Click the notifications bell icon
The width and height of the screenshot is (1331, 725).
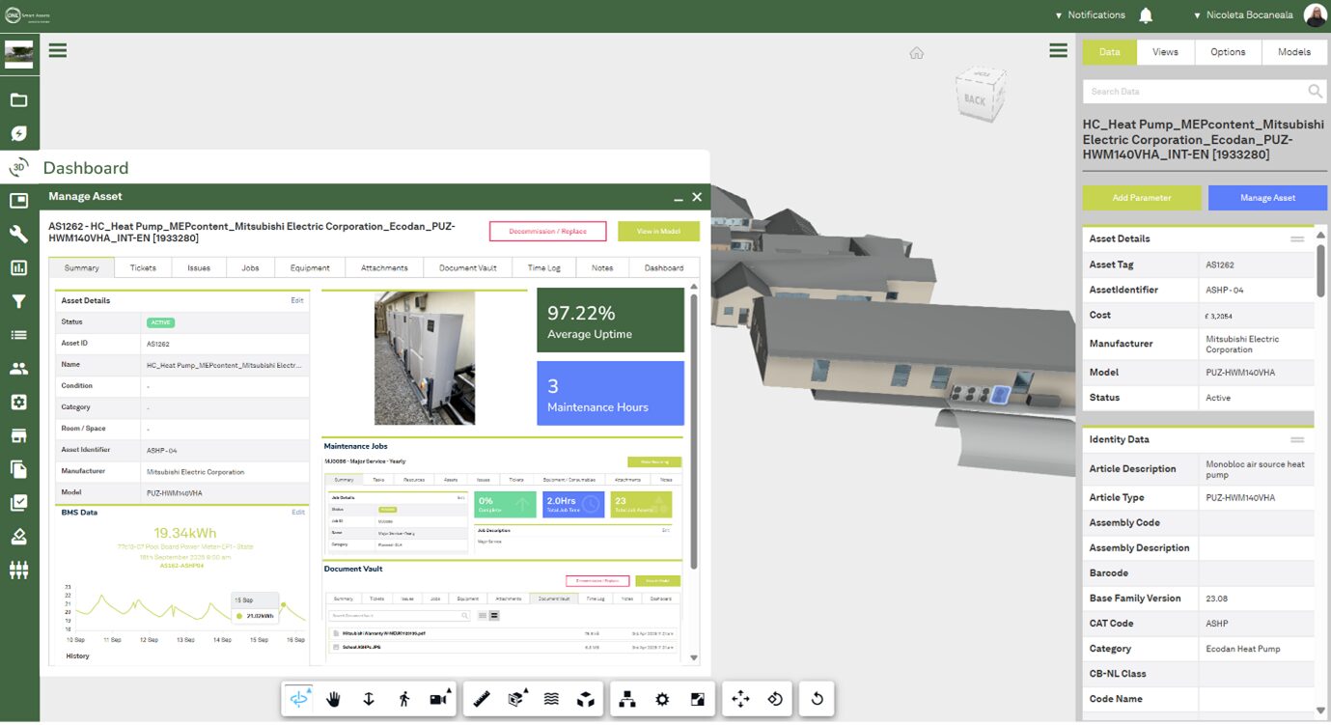click(1148, 14)
